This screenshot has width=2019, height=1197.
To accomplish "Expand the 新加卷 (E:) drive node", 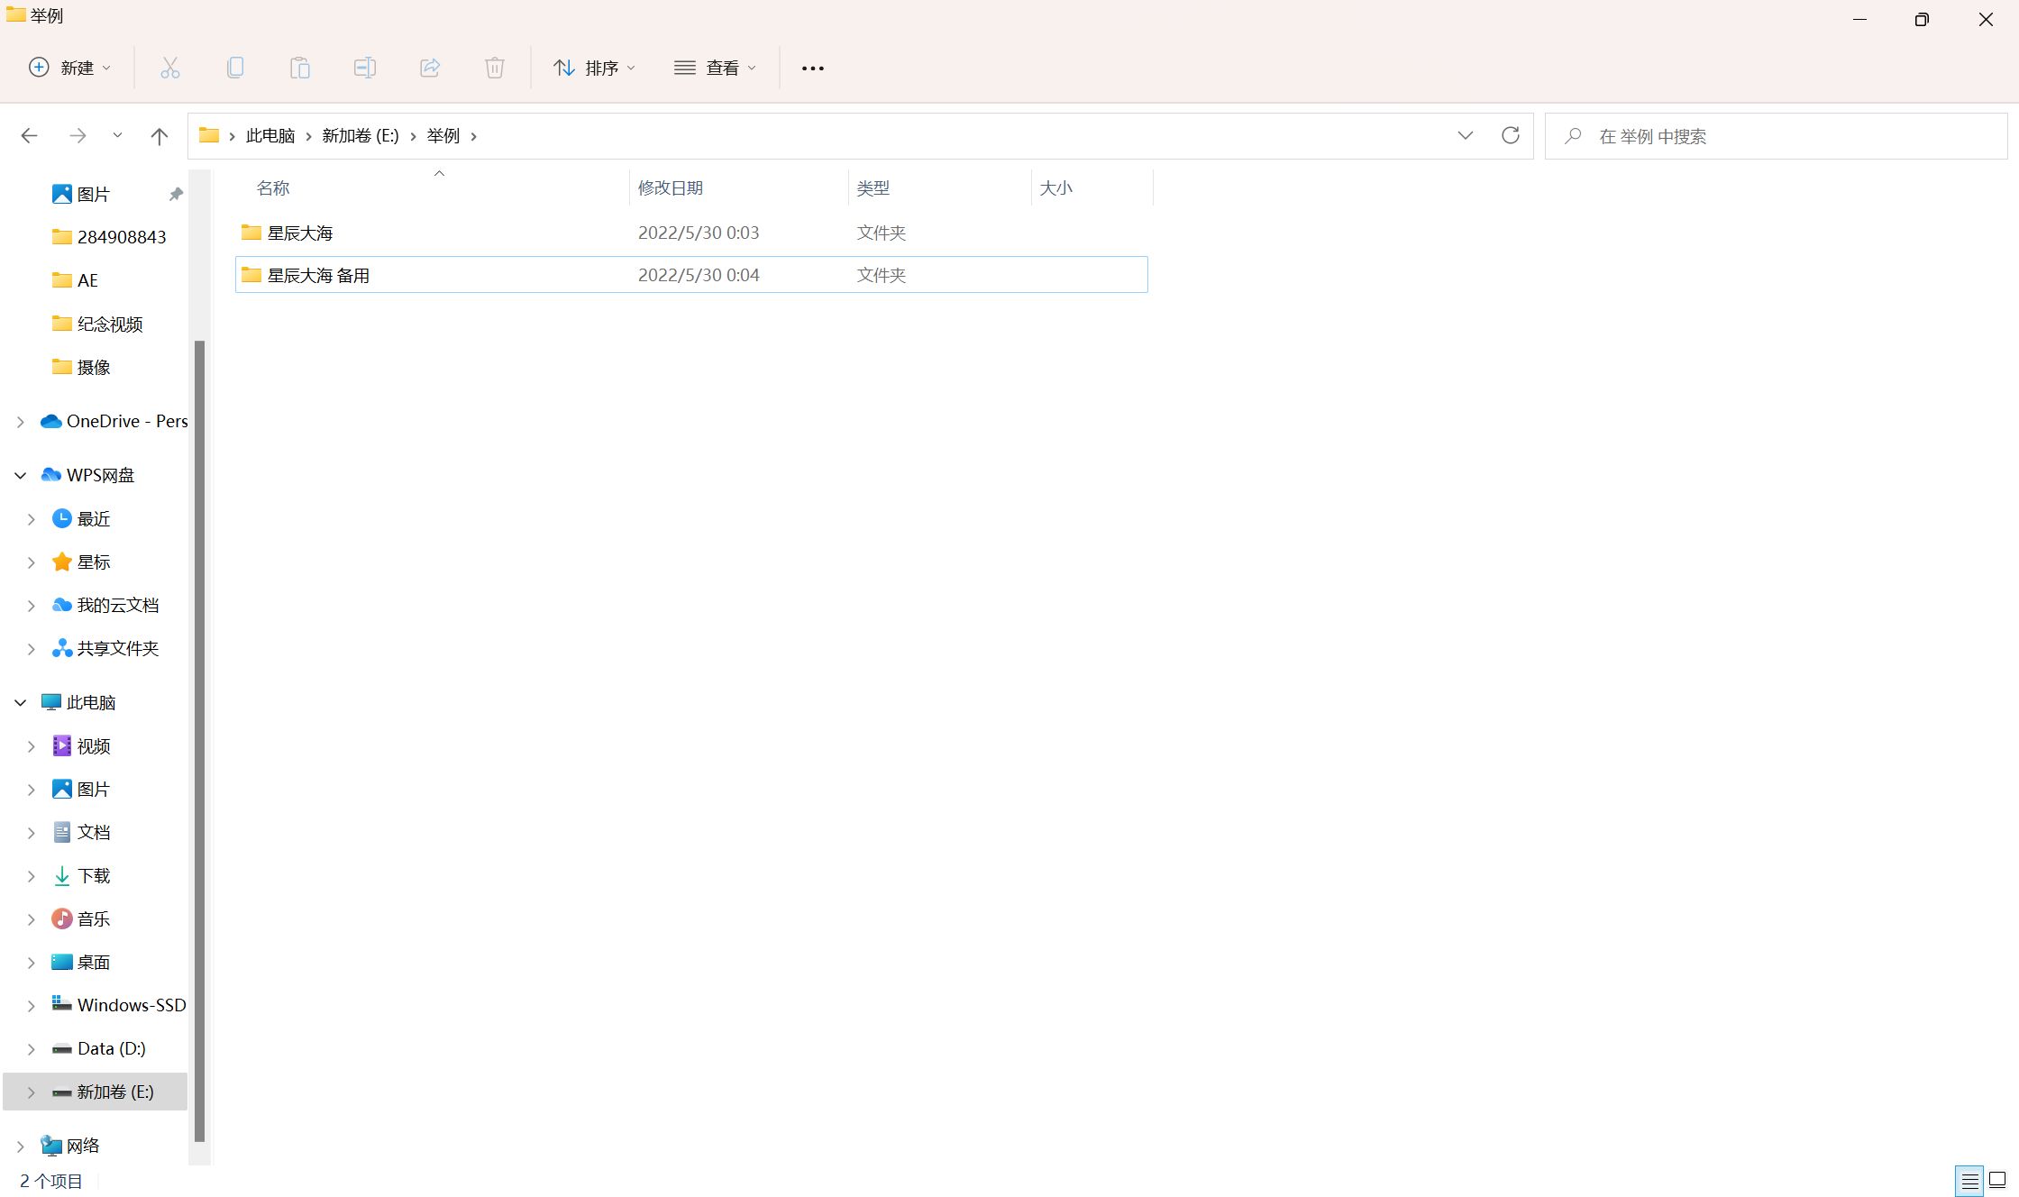I will point(32,1092).
